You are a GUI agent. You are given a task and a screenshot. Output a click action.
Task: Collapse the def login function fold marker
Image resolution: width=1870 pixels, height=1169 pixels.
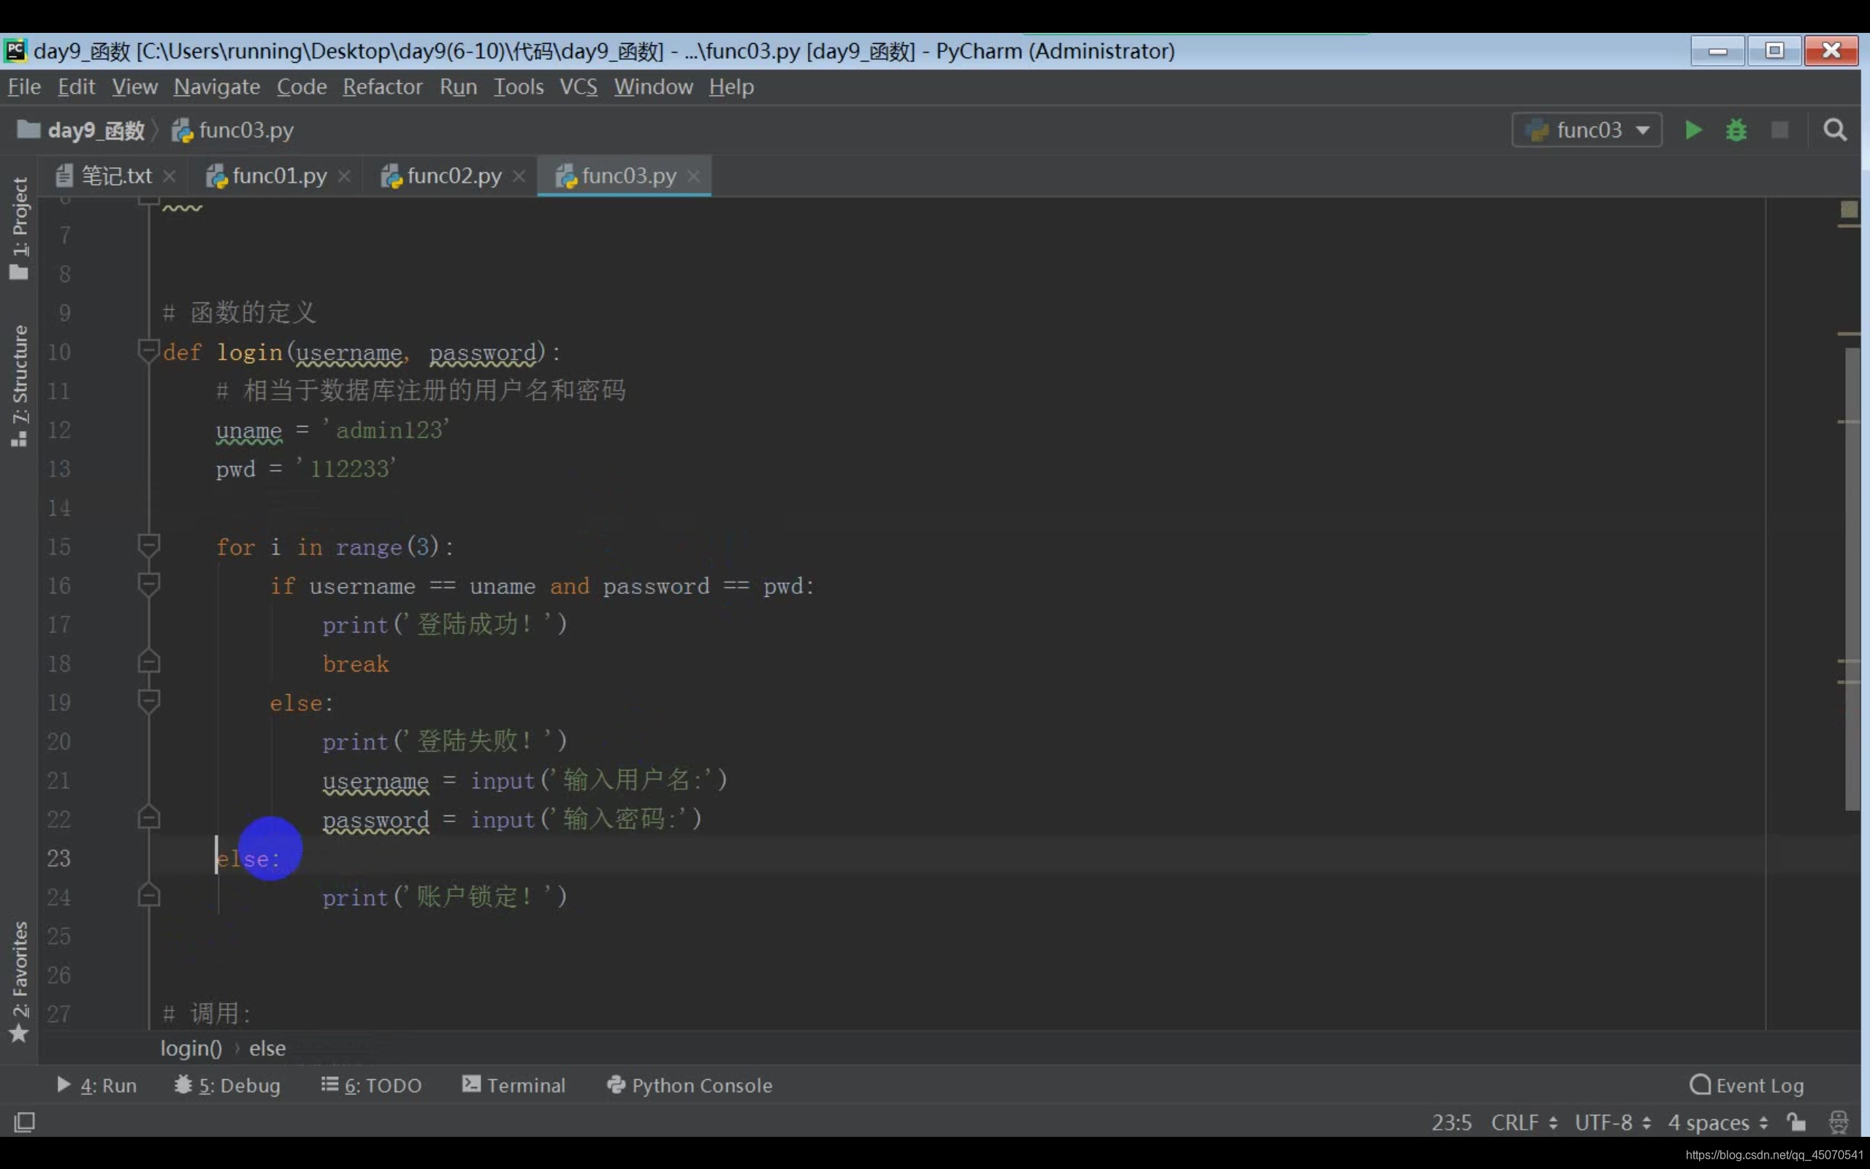click(148, 351)
